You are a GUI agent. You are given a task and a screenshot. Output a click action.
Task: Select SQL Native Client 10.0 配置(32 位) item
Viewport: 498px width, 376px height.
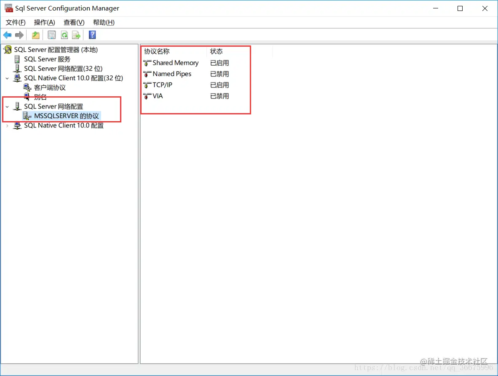tap(73, 78)
